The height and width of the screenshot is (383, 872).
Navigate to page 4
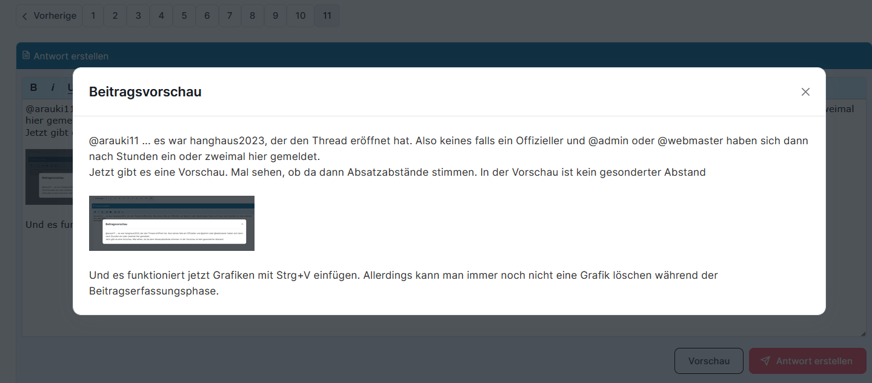pos(161,16)
